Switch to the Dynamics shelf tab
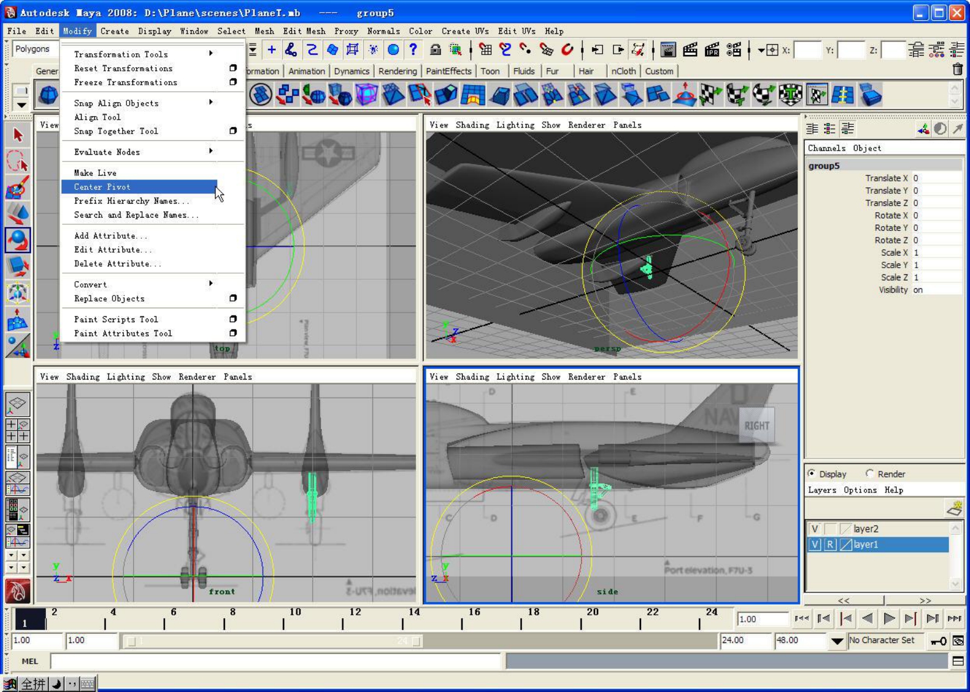This screenshot has height=692, width=970. coord(351,71)
